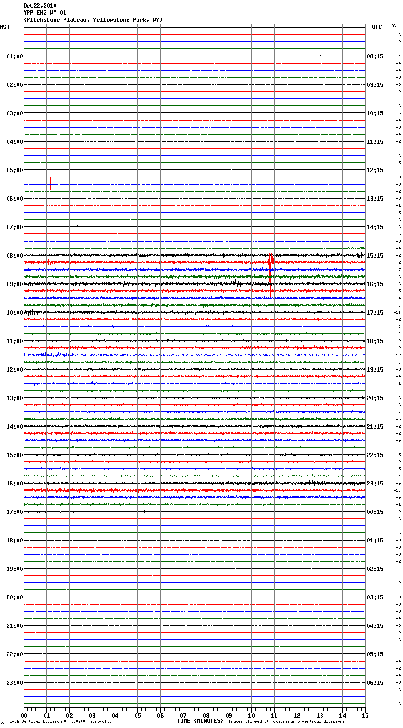The height and width of the screenshot is (728, 403).
Task: Click the Traces clipped at plus/minus 5 divisions note
Action: pos(286,722)
